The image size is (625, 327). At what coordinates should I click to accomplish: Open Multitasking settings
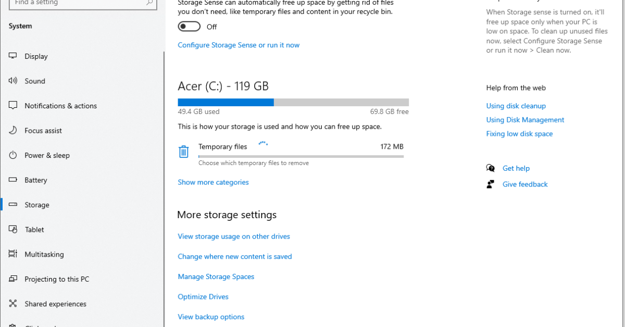(44, 255)
